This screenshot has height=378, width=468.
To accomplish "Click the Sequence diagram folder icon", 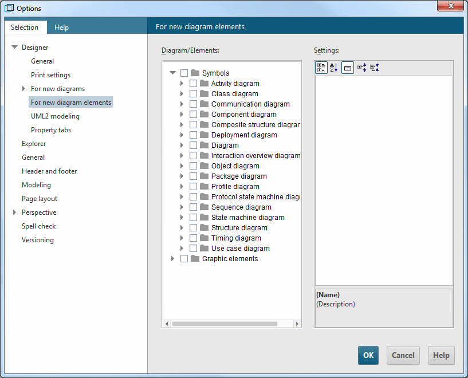I will coord(204,207).
